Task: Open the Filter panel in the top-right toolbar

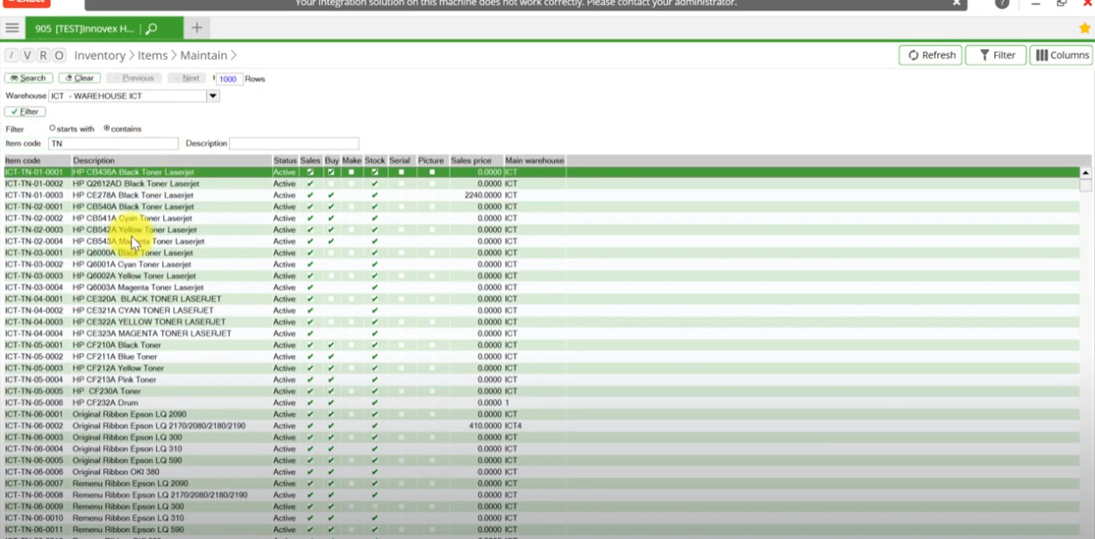Action: (x=996, y=55)
